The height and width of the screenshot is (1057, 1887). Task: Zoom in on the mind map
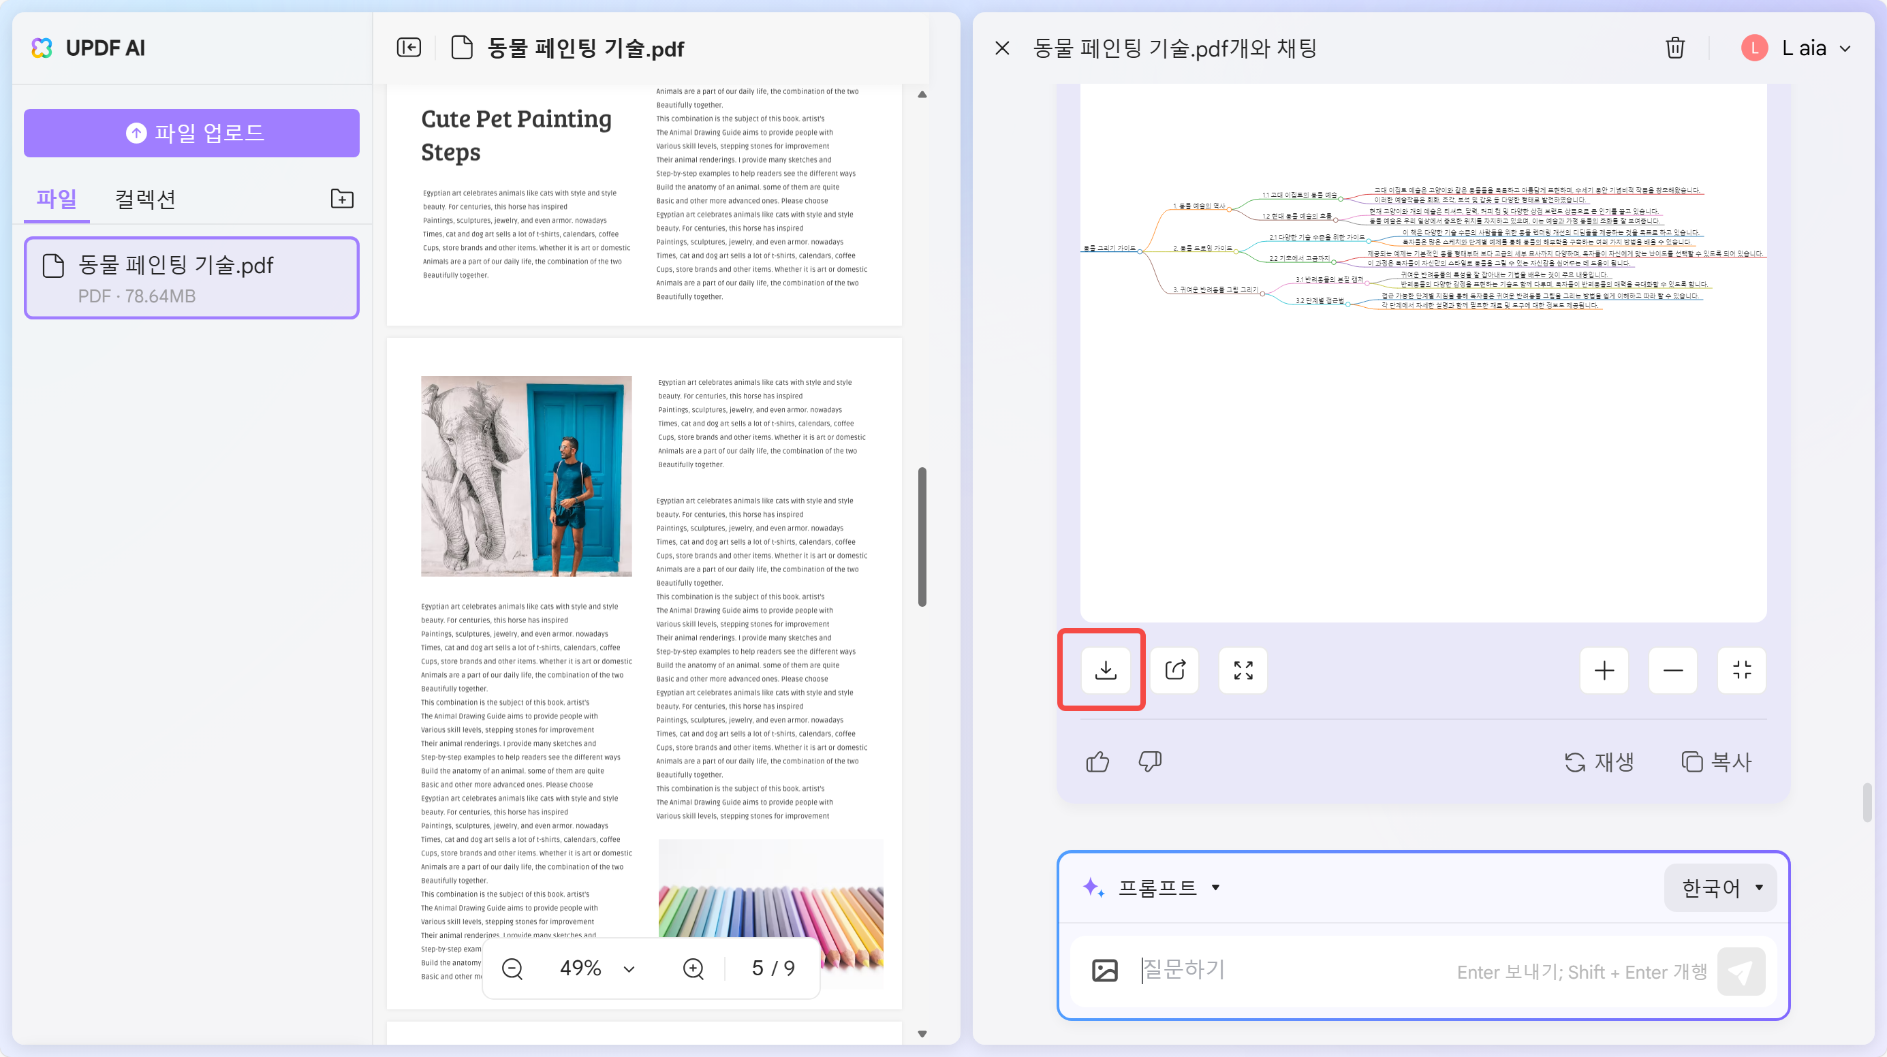1604,670
